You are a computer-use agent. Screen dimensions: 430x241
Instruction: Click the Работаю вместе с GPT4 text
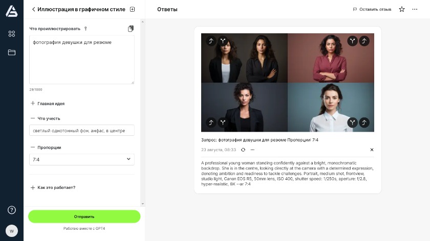click(84, 228)
